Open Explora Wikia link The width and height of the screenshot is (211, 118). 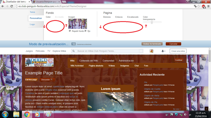point(59,51)
